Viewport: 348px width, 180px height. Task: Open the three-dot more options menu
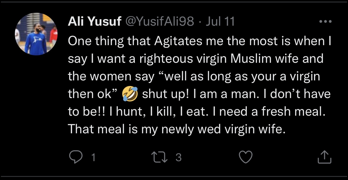[325, 22]
